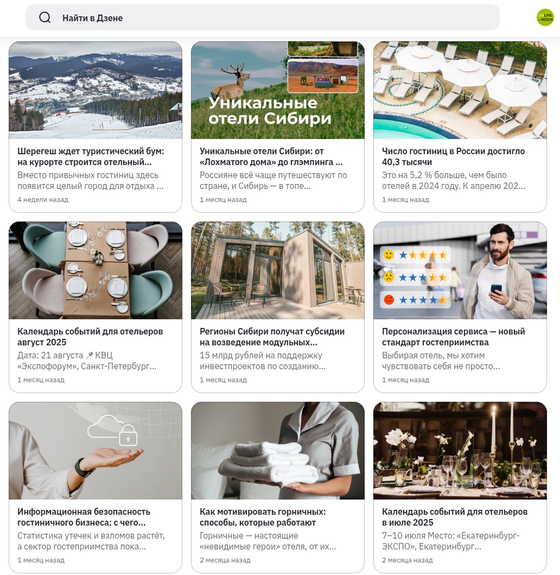Open the restaurant table setting image
This screenshot has width=560, height=575.
click(x=96, y=270)
